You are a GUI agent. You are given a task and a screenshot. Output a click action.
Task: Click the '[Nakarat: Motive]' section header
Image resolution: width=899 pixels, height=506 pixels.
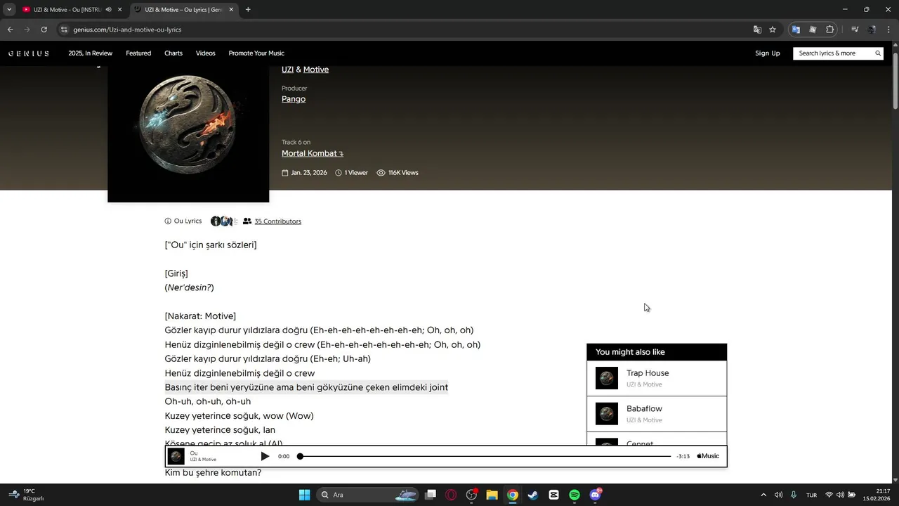click(200, 316)
